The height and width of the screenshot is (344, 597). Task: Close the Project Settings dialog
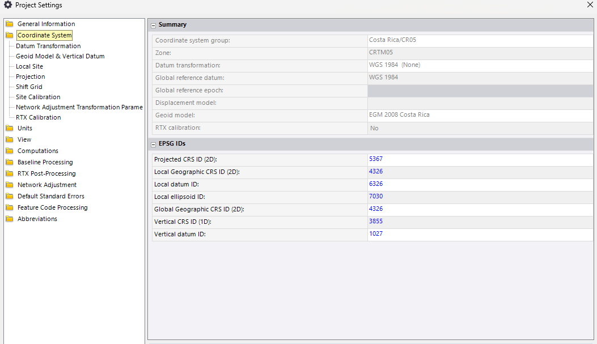coord(590,5)
